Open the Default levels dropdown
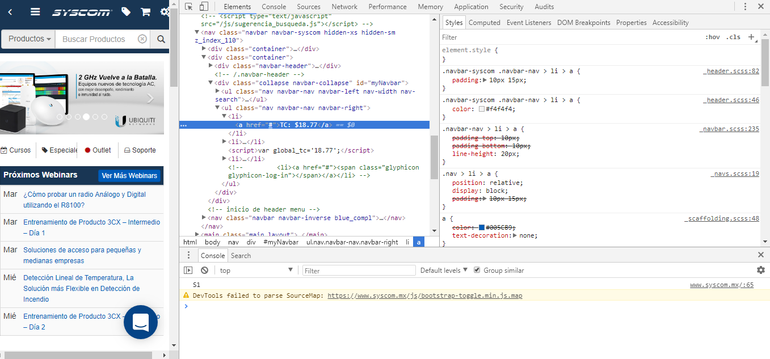The width and height of the screenshot is (770, 359). (x=444, y=271)
